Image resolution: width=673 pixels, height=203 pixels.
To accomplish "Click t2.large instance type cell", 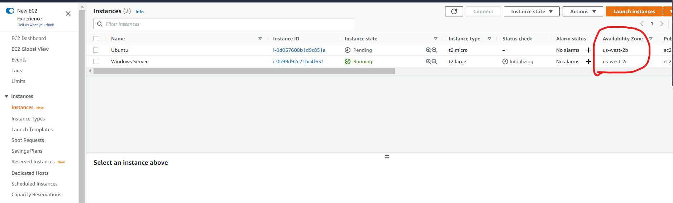I will tap(457, 61).
